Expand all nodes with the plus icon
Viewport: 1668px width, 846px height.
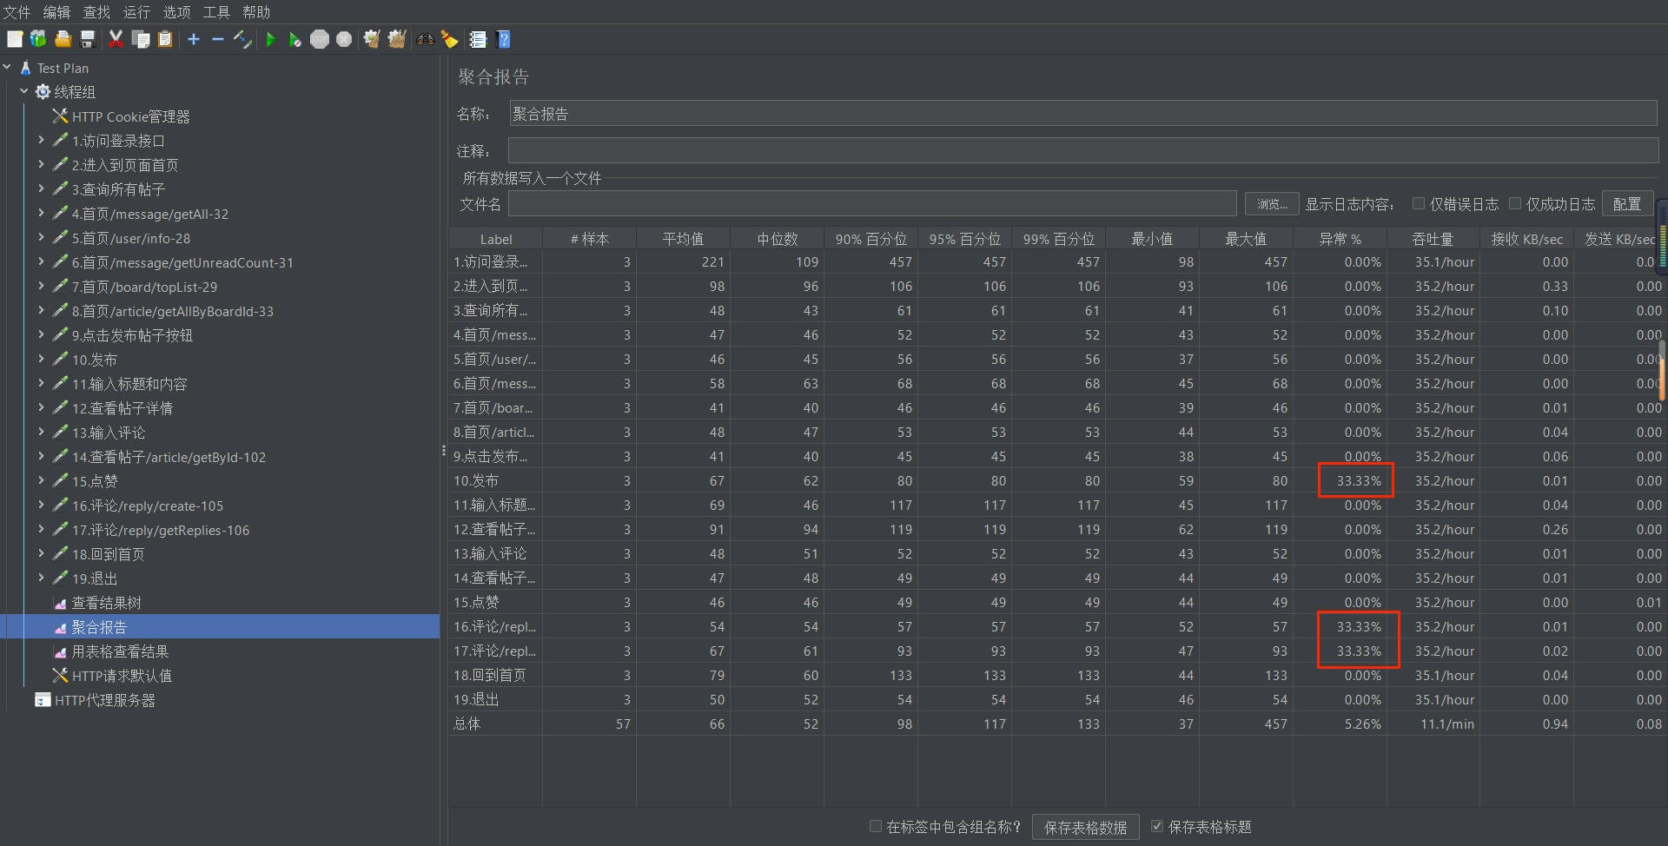[194, 39]
